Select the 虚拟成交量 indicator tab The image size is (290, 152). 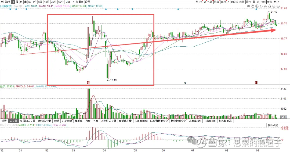coord(44,121)
